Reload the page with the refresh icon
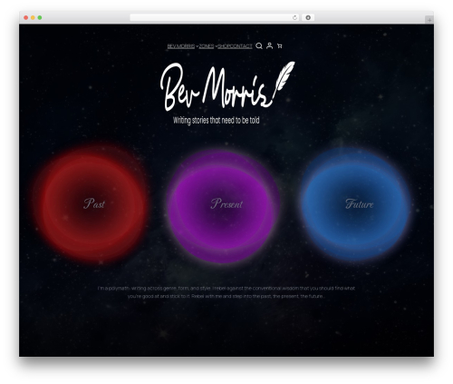Image resolution: width=453 pixels, height=384 pixels. tap(294, 17)
